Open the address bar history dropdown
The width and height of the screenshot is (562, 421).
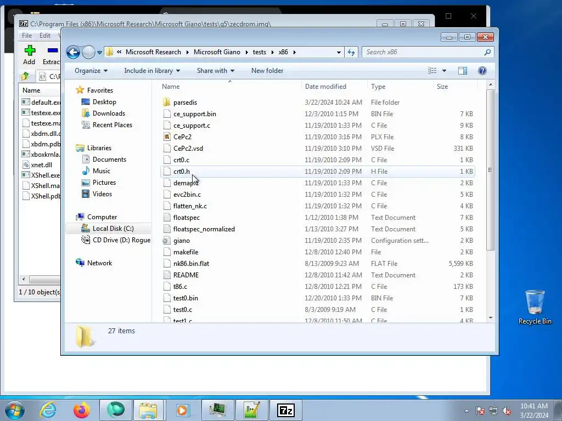338,52
